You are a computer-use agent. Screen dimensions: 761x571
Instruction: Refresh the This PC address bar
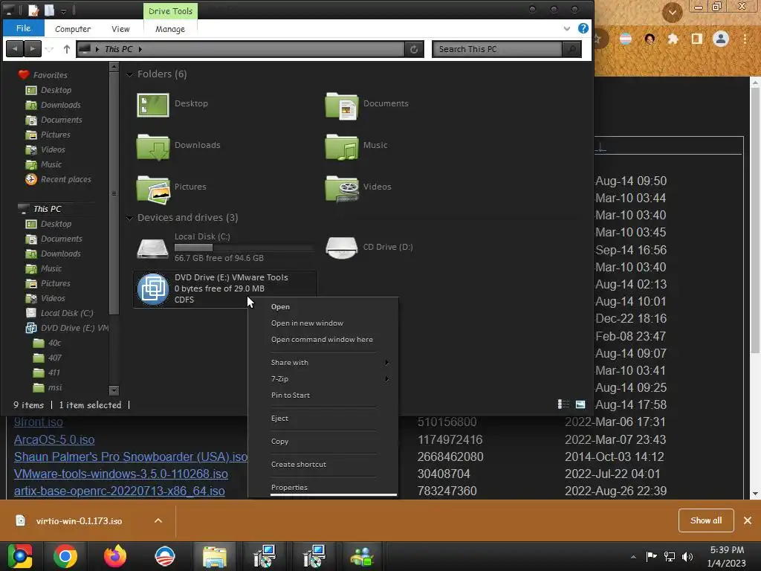tap(414, 49)
